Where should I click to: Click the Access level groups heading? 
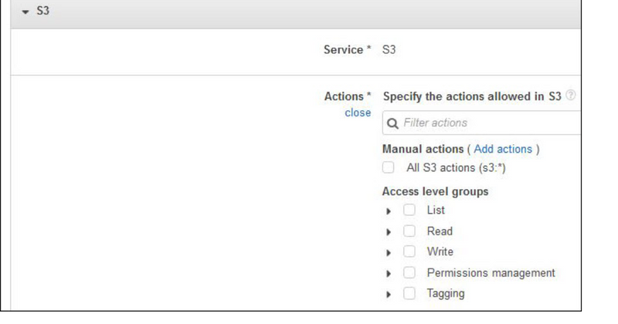point(435,191)
